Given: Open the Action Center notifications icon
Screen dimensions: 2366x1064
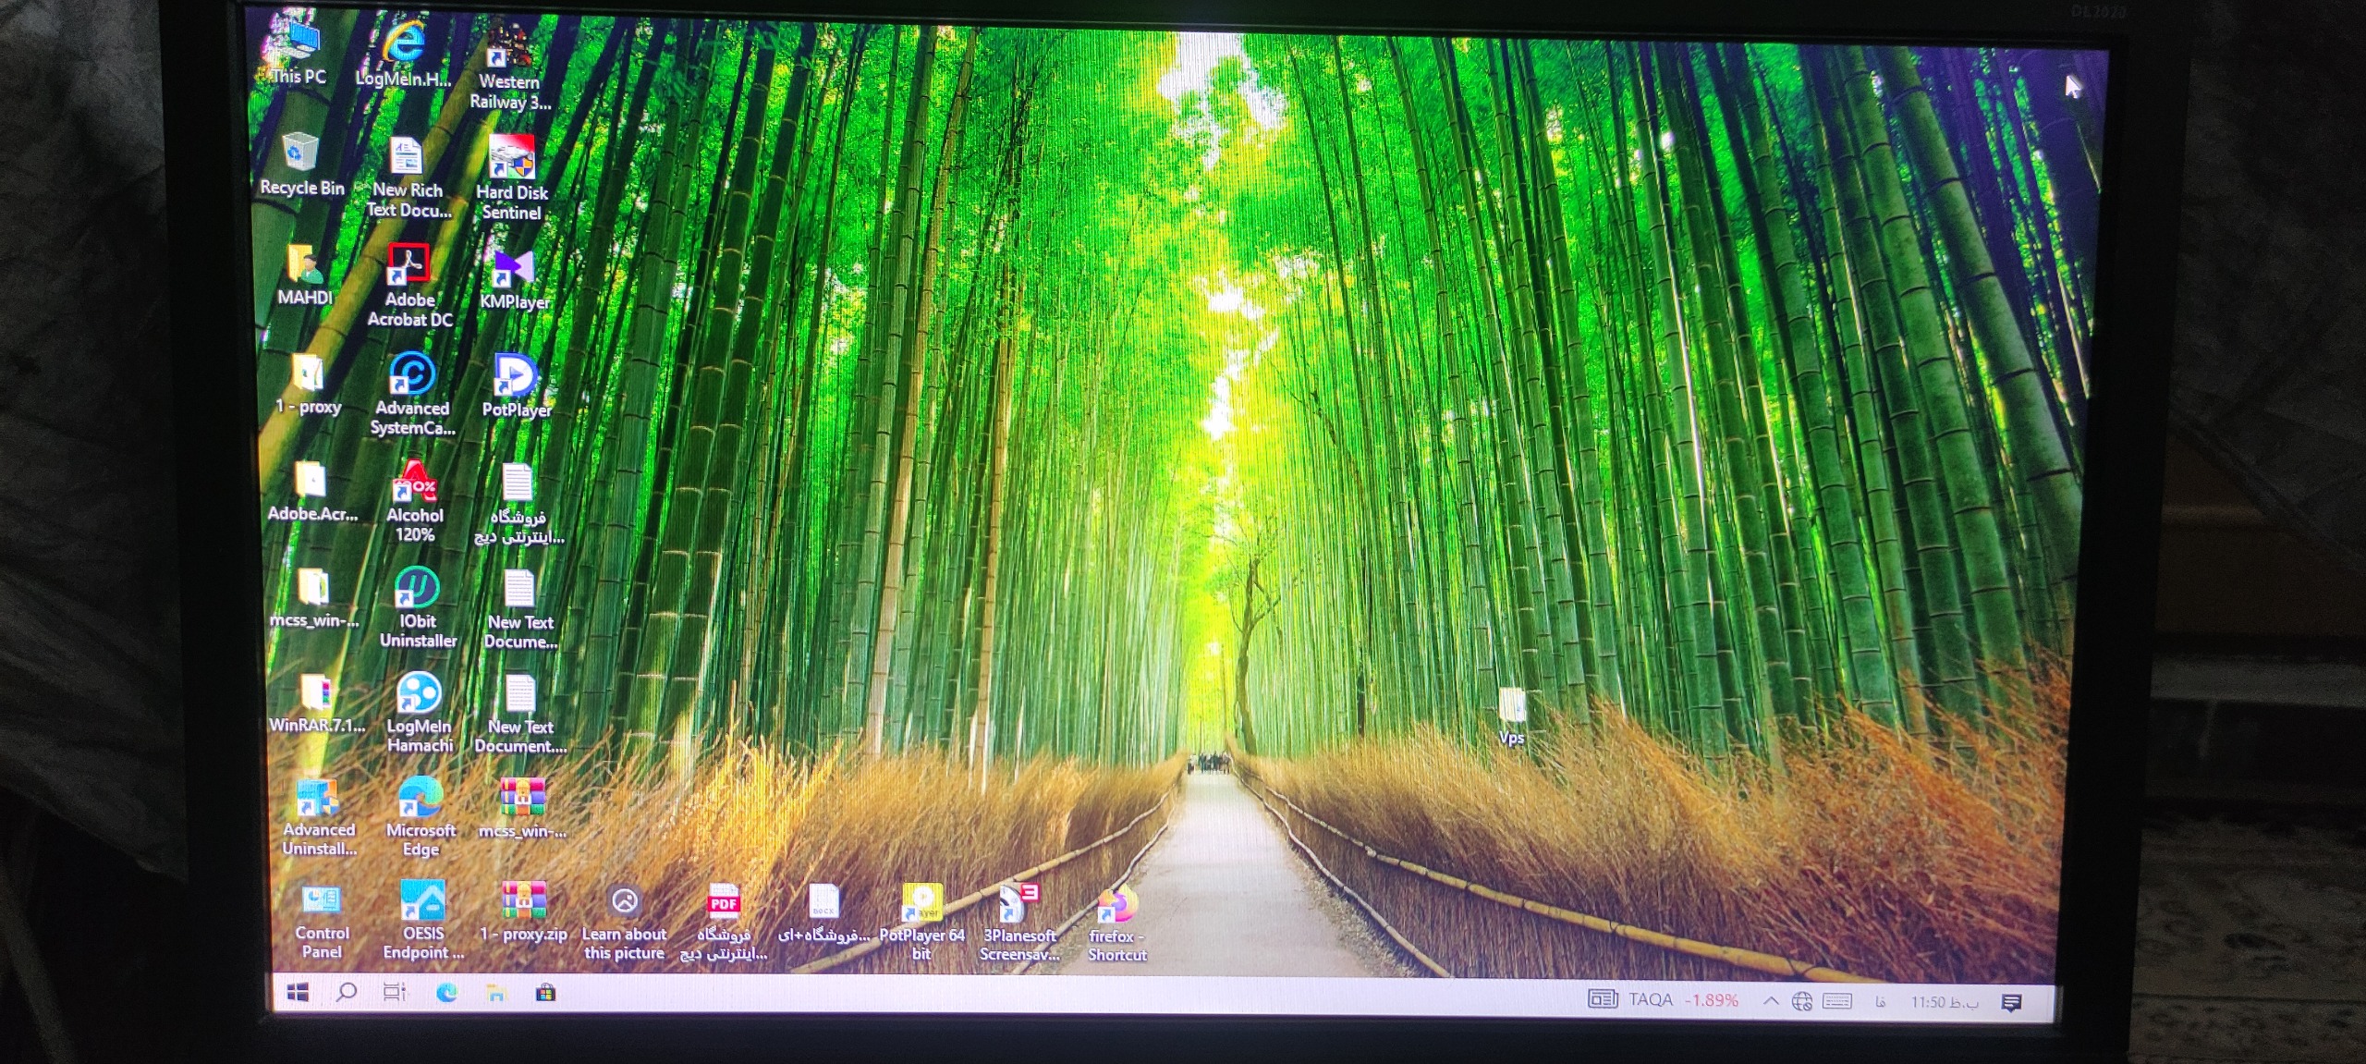Looking at the screenshot, I should (x=2011, y=1002).
